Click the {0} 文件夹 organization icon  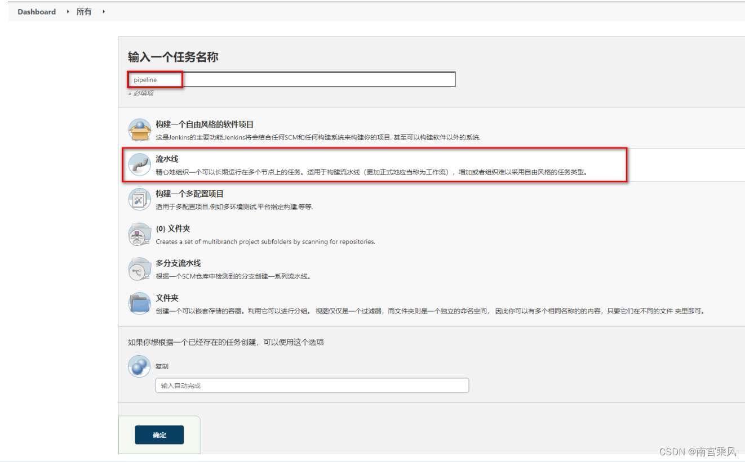tap(139, 234)
